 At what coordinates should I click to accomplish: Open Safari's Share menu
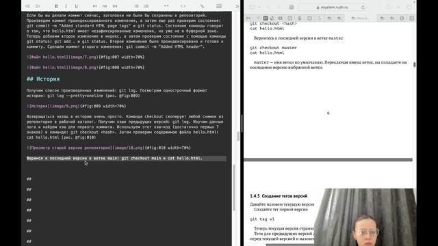pos(389,8)
